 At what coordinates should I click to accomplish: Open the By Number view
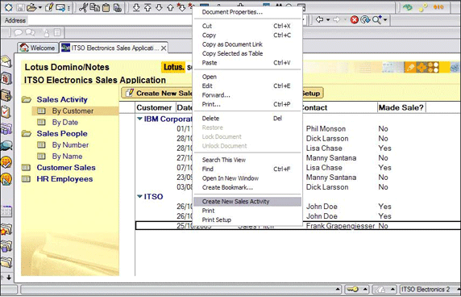(70, 144)
